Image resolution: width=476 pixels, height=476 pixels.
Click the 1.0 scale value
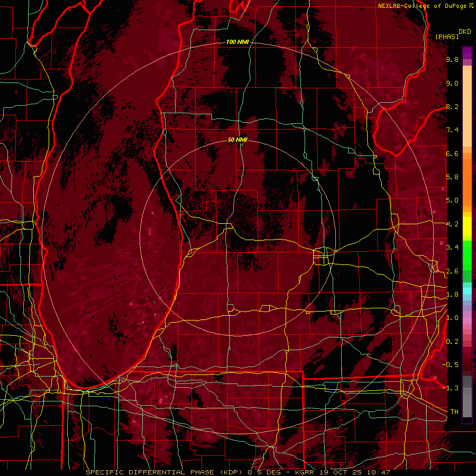(x=452, y=318)
